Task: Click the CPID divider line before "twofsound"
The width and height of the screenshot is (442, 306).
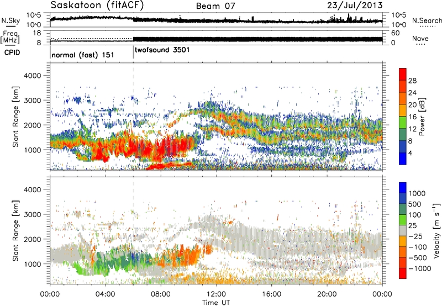Action: [133, 52]
